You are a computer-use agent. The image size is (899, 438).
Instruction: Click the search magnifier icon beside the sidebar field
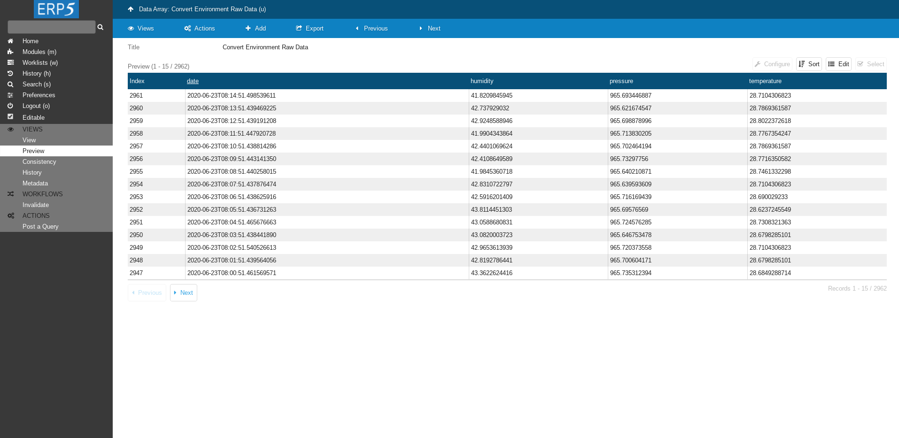100,27
